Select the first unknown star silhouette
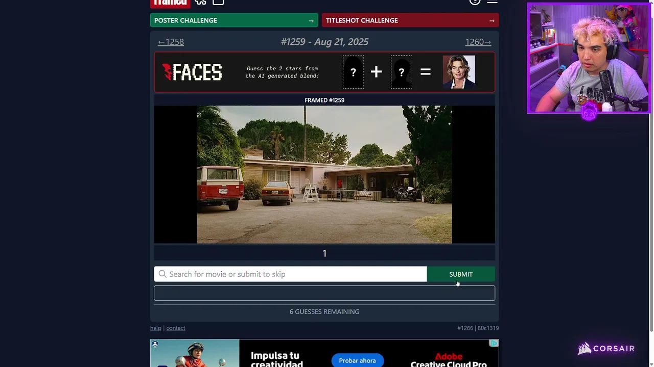The image size is (654, 367). pyautogui.click(x=353, y=72)
